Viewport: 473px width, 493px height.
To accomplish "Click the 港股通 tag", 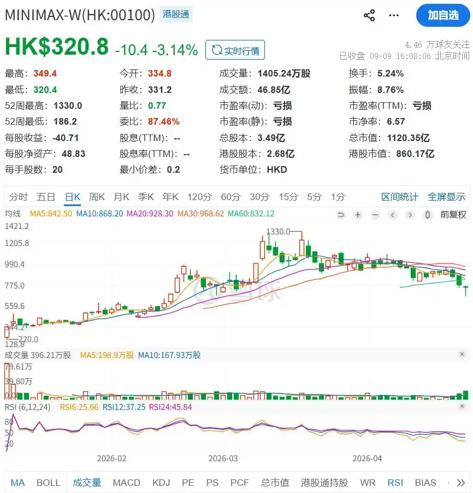I will click(176, 14).
